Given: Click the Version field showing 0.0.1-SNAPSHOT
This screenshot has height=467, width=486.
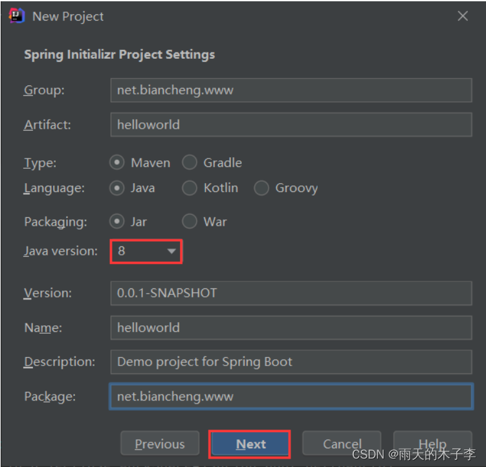Looking at the screenshot, I should point(291,293).
